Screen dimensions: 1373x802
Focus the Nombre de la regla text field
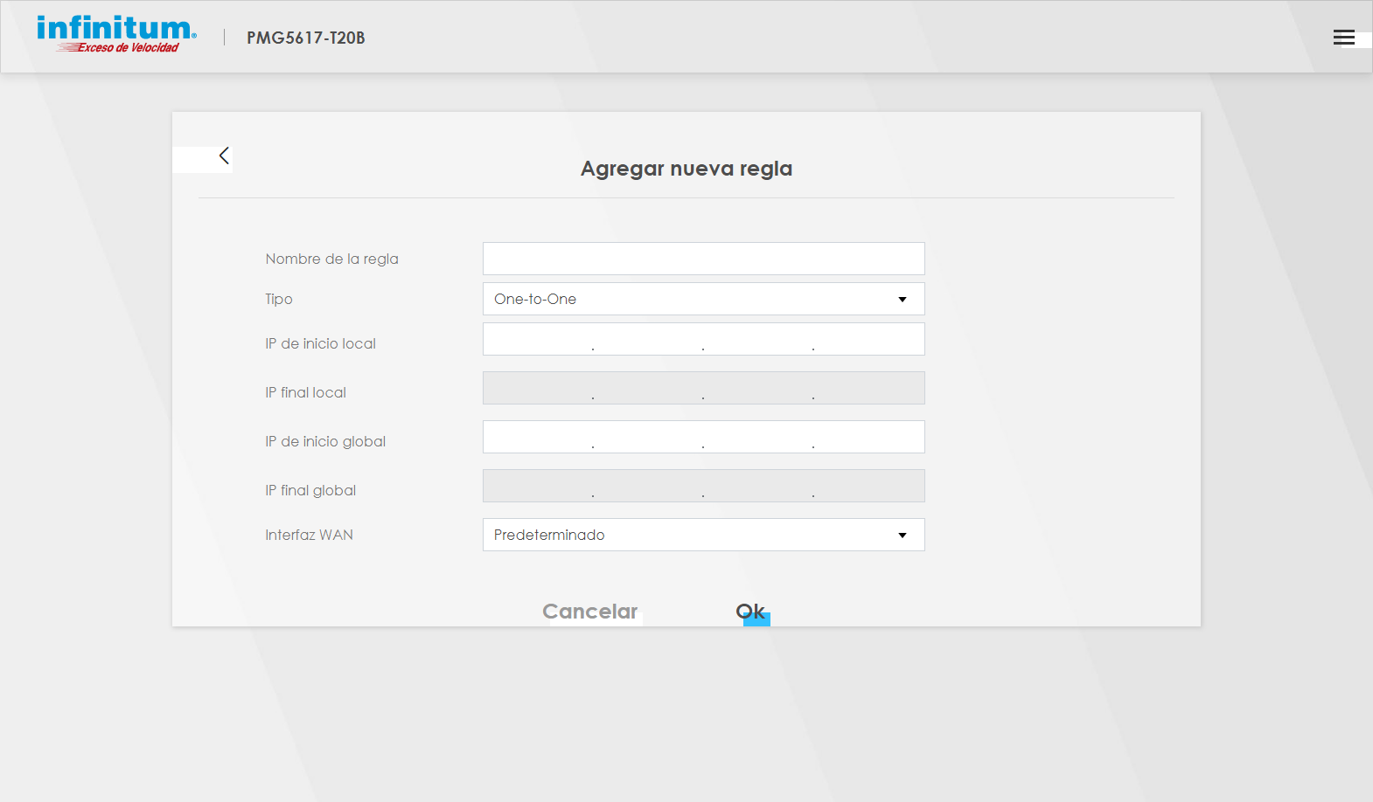click(703, 259)
